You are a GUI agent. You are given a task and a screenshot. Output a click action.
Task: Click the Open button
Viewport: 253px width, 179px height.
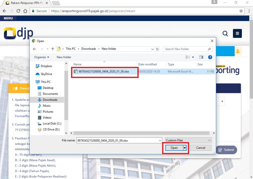[174, 148]
